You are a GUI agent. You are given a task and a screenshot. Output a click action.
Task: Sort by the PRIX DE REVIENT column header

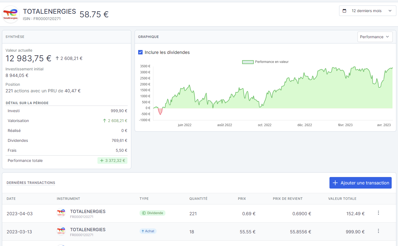288,199
